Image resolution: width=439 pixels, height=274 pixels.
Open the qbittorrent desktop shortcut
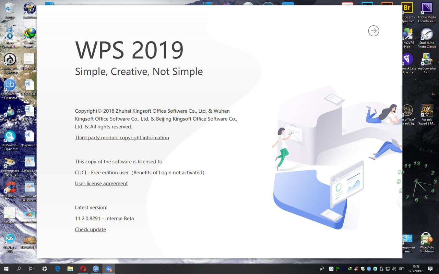(10, 89)
